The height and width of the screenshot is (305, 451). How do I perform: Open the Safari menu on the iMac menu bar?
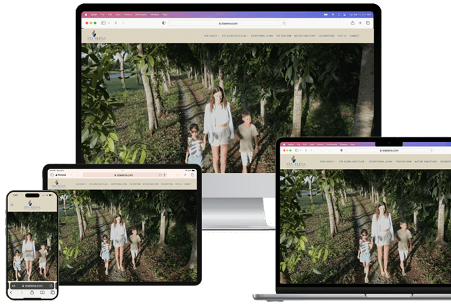[x=94, y=15]
